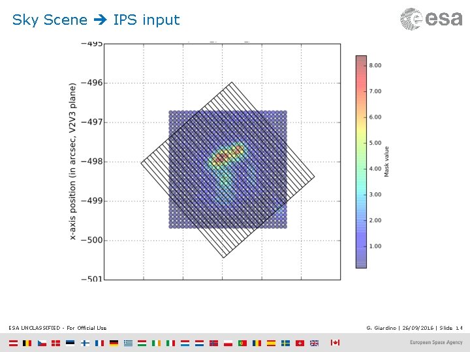The image size is (470, 352).
Task: Click the Norway flag icon
Action: (x=213, y=343)
